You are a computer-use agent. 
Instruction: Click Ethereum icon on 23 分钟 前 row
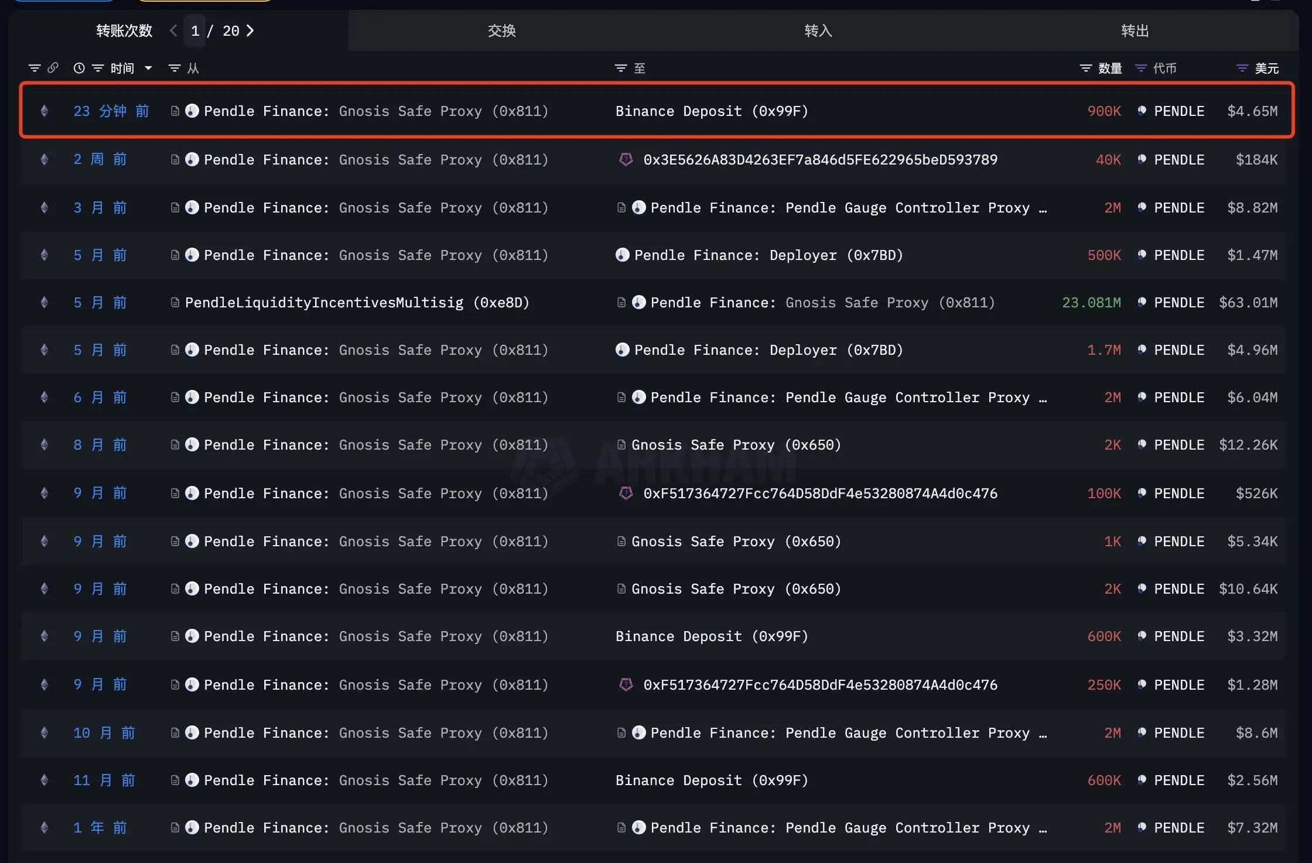click(44, 111)
